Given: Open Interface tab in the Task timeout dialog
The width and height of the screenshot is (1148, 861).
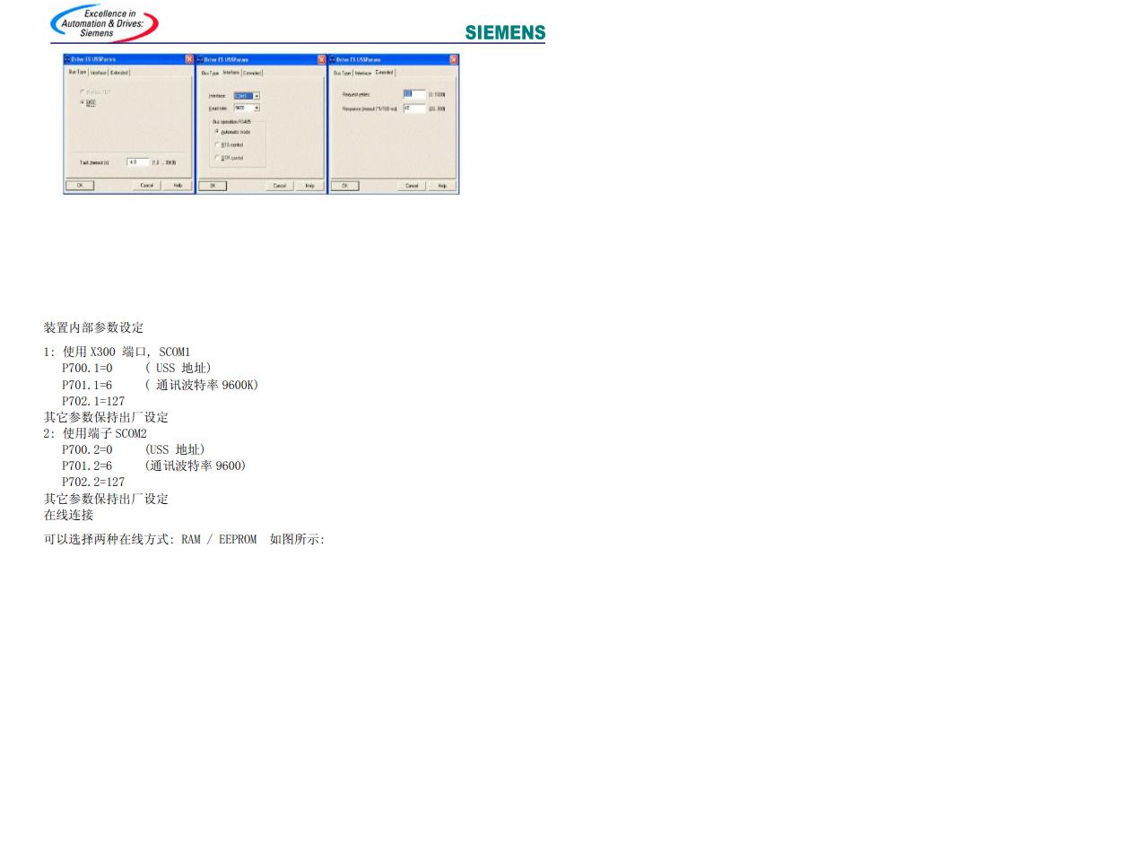Looking at the screenshot, I should point(99,73).
